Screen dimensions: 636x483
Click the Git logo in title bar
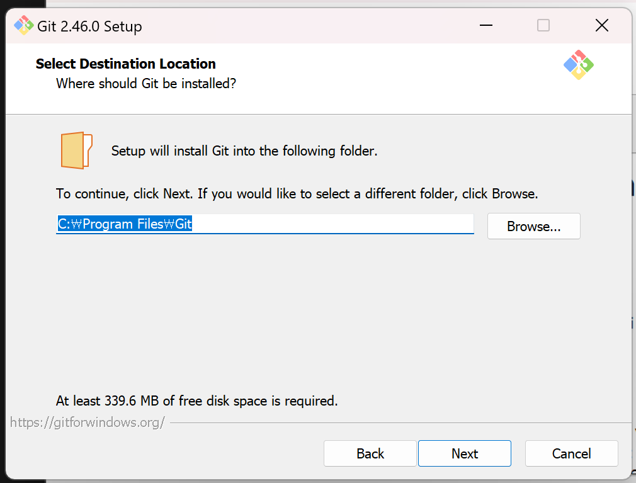click(x=23, y=26)
